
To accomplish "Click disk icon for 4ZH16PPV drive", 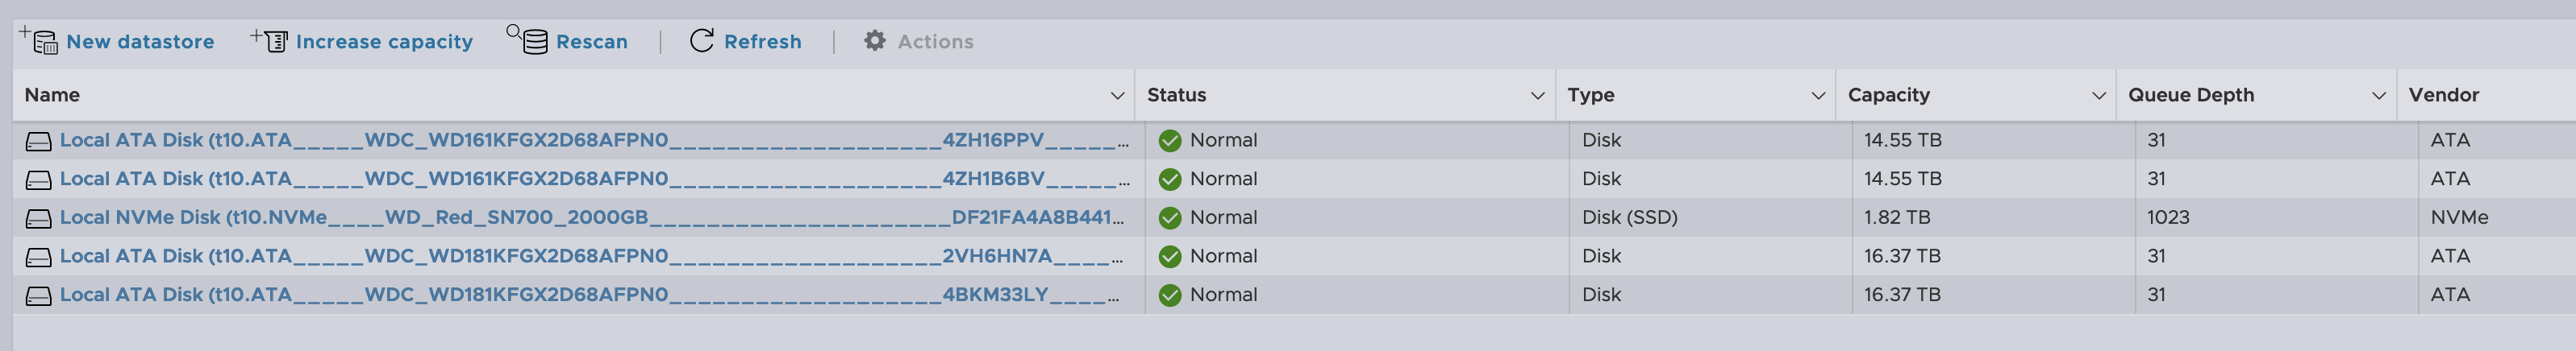I will pyautogui.click(x=38, y=141).
